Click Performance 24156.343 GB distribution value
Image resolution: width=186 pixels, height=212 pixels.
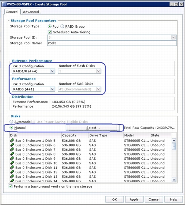tap(72, 106)
